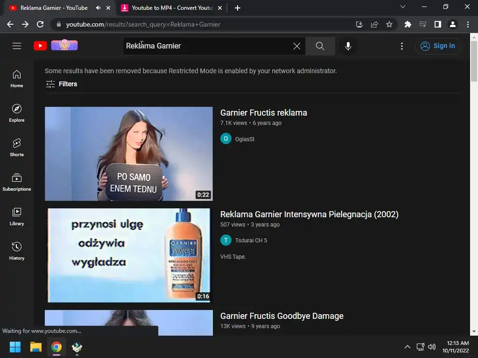Open Library in sidebar

point(17,216)
